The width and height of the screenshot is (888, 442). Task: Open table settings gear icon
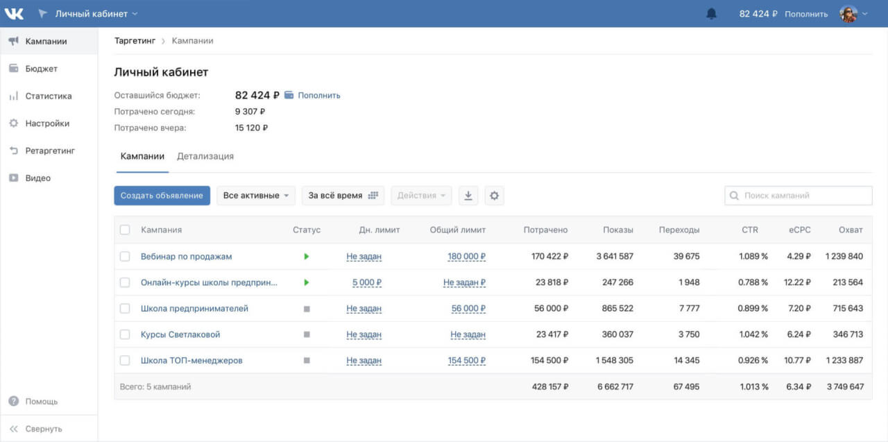(x=494, y=196)
